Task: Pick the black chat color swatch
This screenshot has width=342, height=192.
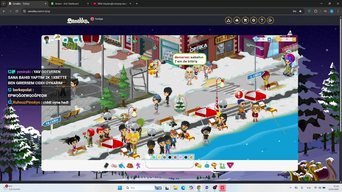Action: click(170, 157)
